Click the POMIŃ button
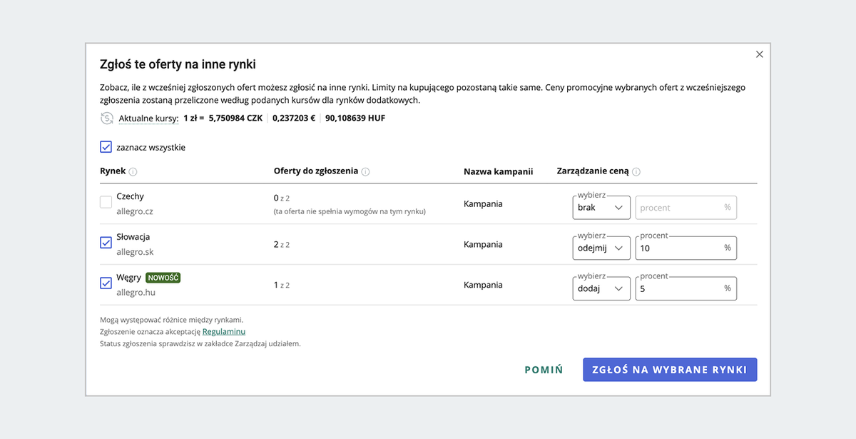The height and width of the screenshot is (439, 856). coord(544,370)
